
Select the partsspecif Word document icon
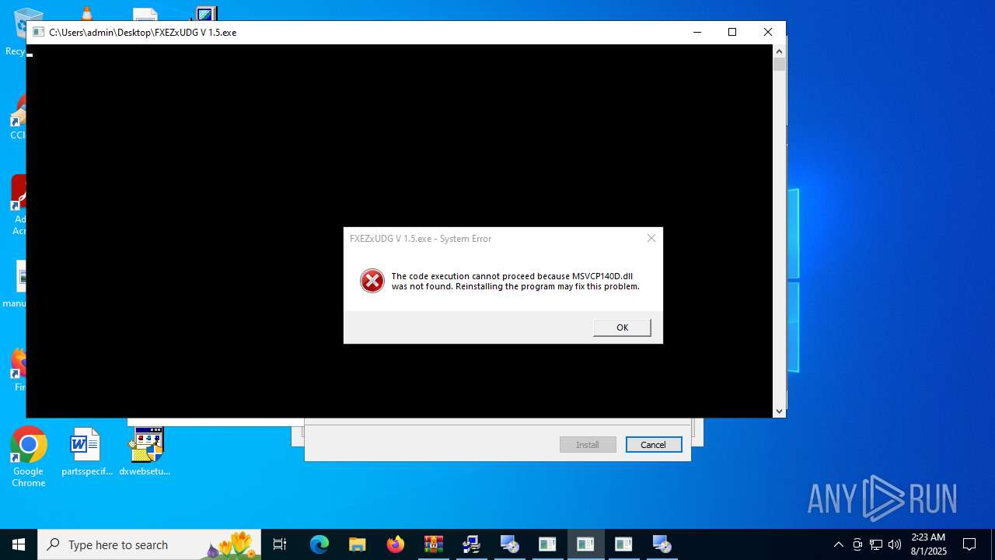tap(86, 452)
